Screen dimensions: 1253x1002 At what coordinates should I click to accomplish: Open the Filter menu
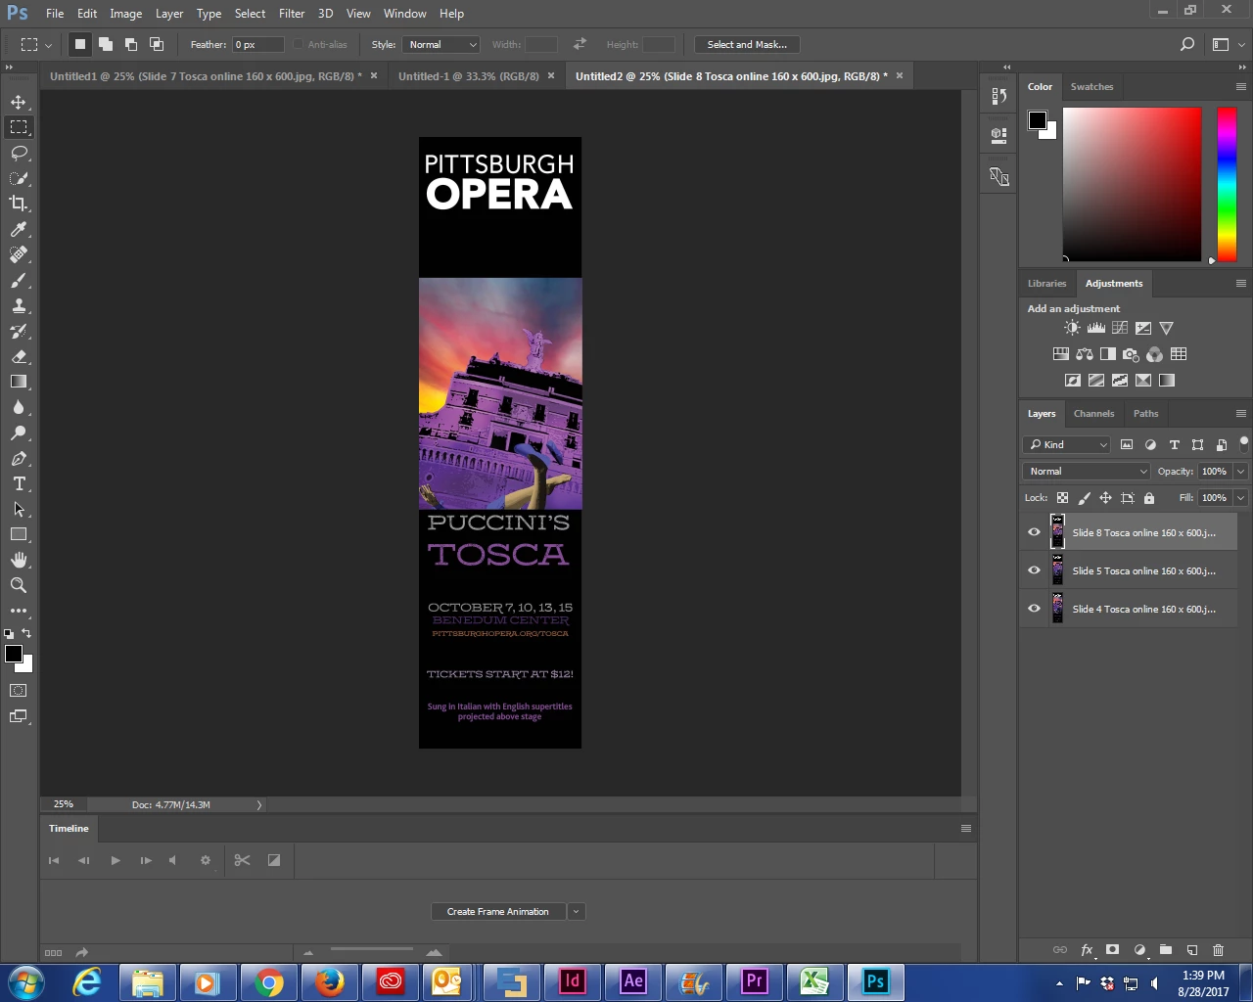pos(291,14)
